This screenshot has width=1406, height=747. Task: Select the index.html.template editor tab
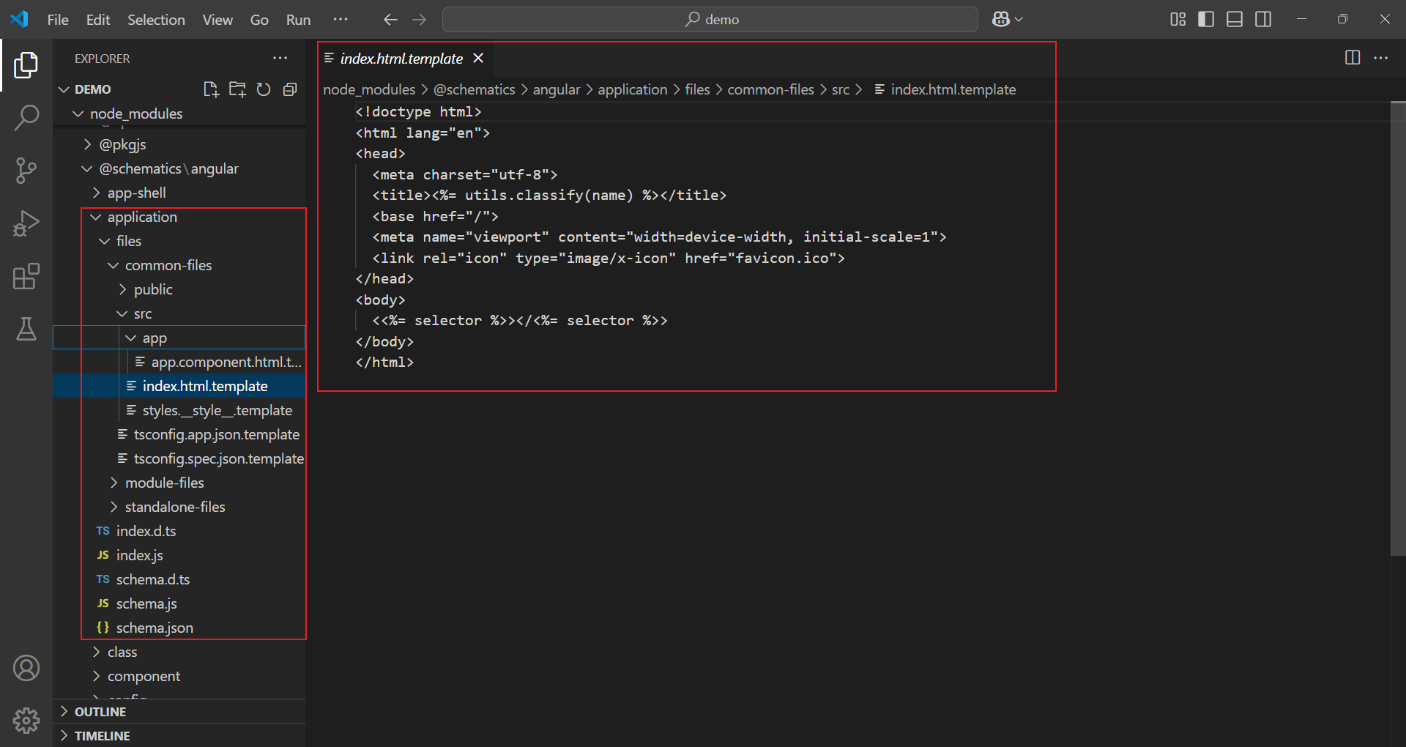[401, 59]
